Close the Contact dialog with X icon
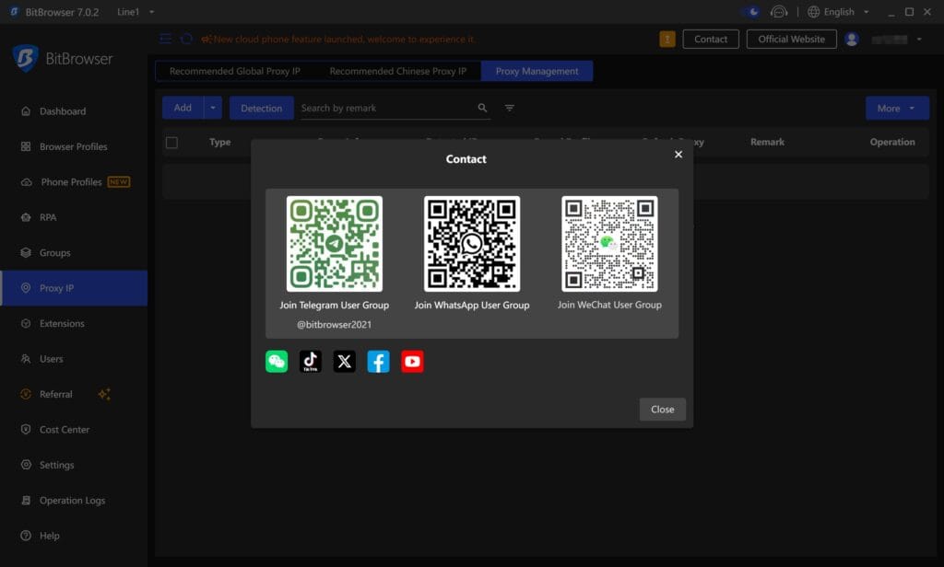 (x=678, y=155)
